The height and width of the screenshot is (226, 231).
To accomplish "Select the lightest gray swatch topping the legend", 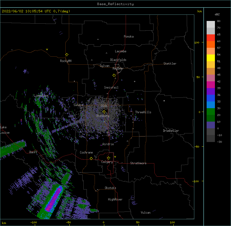I will coord(211,24).
